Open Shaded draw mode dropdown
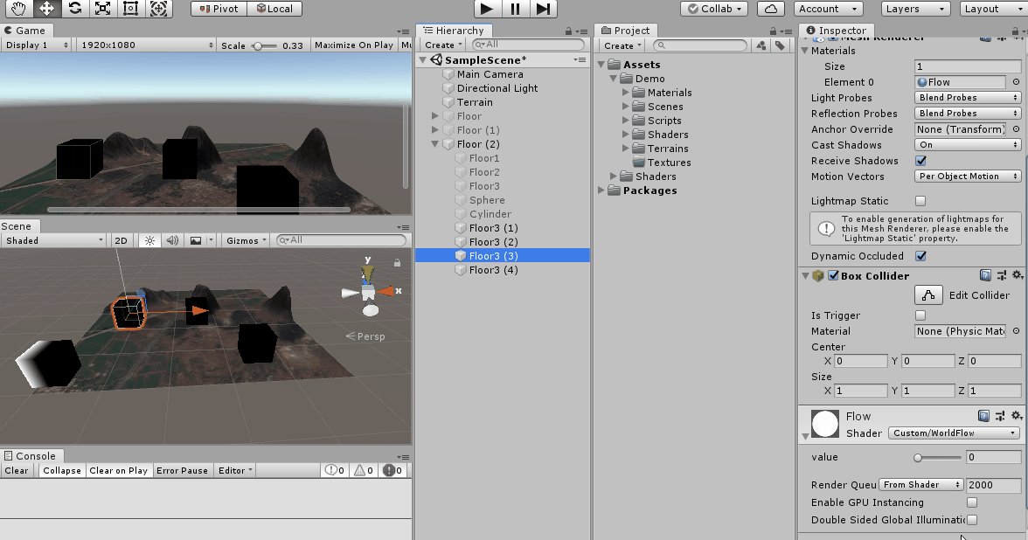Viewport: 1028px width, 540px height. (x=54, y=240)
